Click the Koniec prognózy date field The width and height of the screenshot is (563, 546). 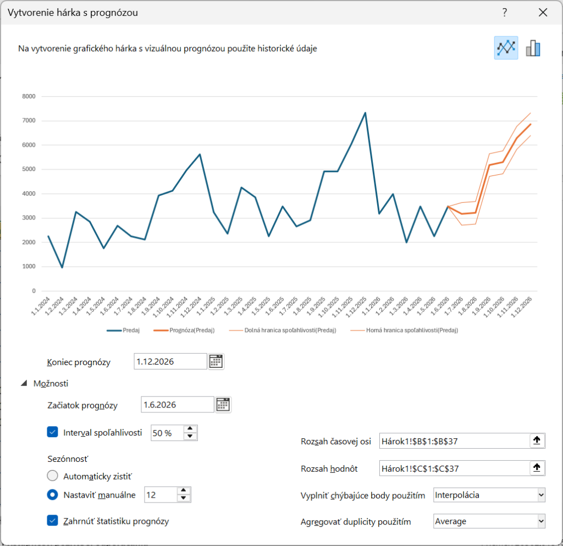[x=170, y=361]
